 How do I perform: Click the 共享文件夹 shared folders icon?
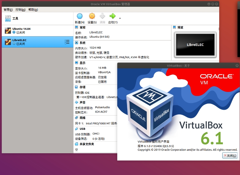pos(77,144)
